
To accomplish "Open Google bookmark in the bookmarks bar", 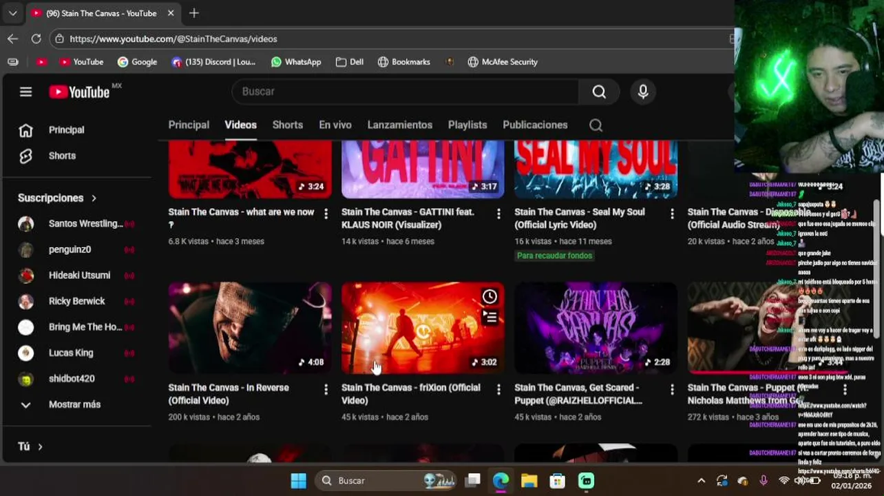I will pos(137,62).
